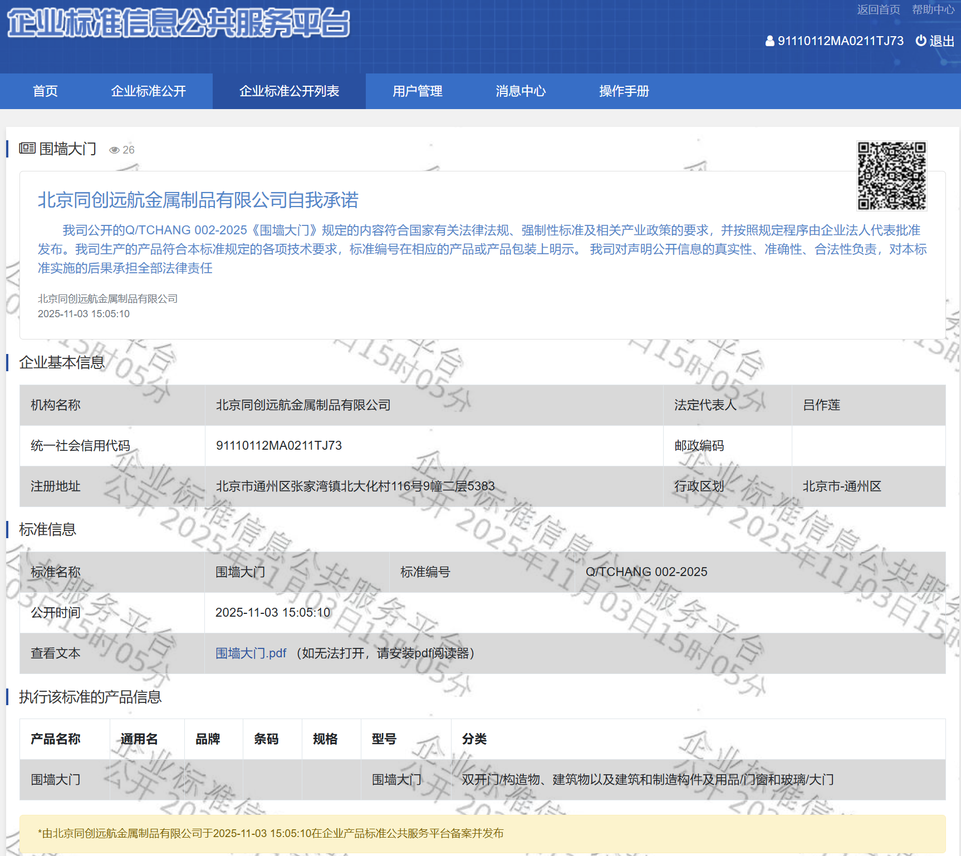
Task: Click the 返回首页 link
Action: click(878, 9)
